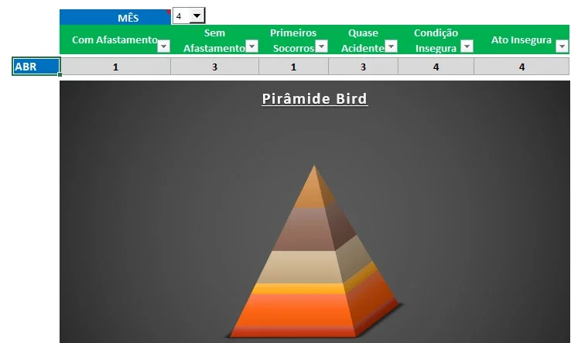The image size is (571, 343).
Task: Select the beige pyramid segment
Action: (x=303, y=267)
